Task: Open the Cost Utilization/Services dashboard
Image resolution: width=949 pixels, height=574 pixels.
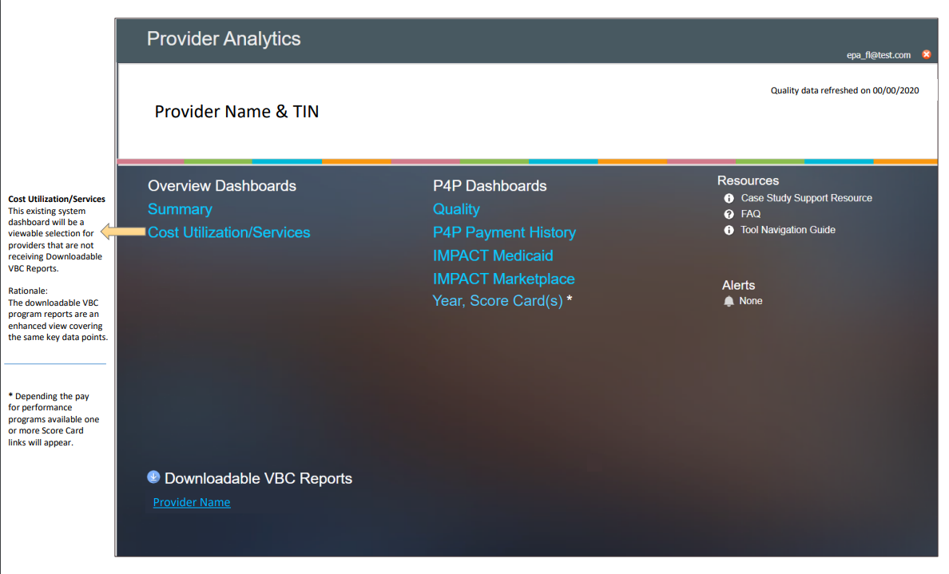Action: [x=228, y=232]
